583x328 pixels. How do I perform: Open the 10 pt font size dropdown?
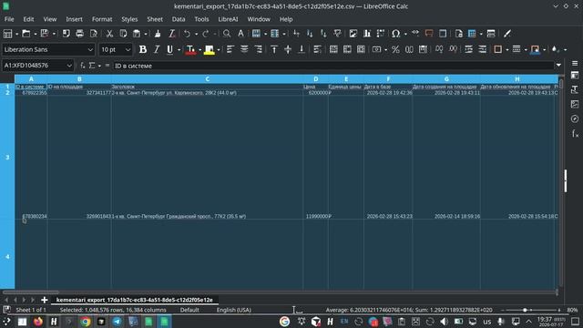click(128, 49)
